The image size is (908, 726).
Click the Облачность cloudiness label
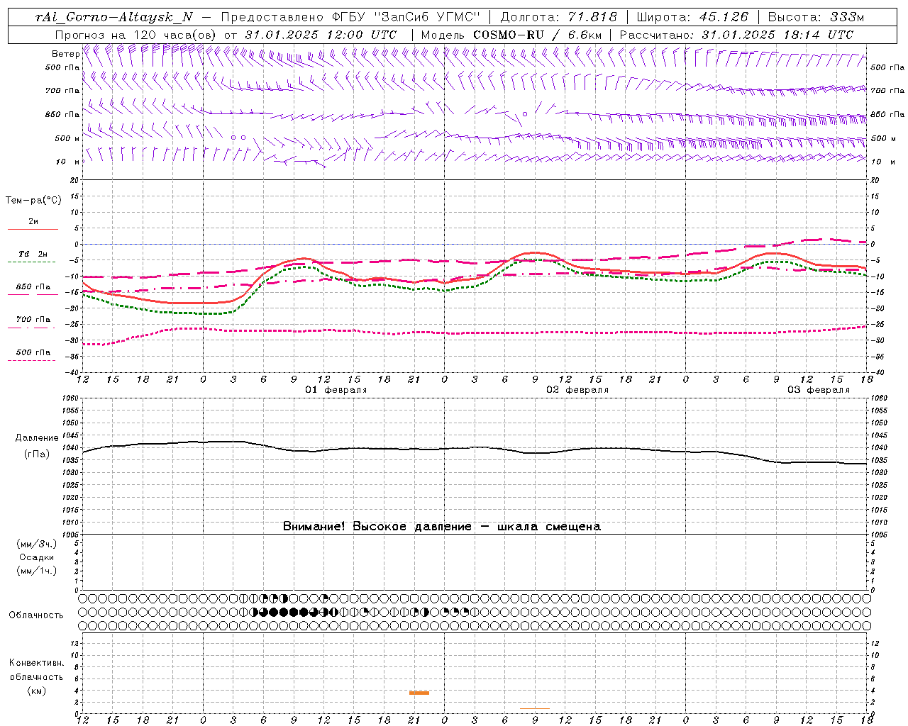(36, 615)
